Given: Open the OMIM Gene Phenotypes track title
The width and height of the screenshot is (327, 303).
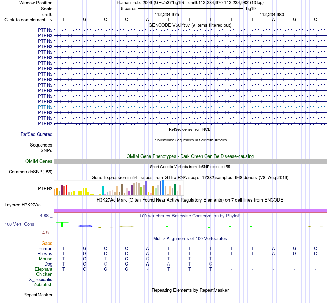Looking at the screenshot, I should (190, 156).
